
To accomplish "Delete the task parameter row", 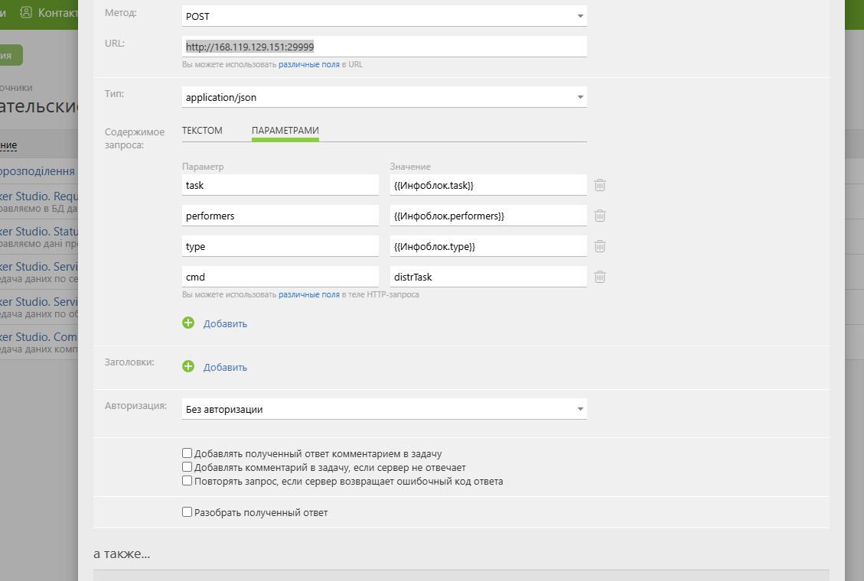I will pos(600,186).
